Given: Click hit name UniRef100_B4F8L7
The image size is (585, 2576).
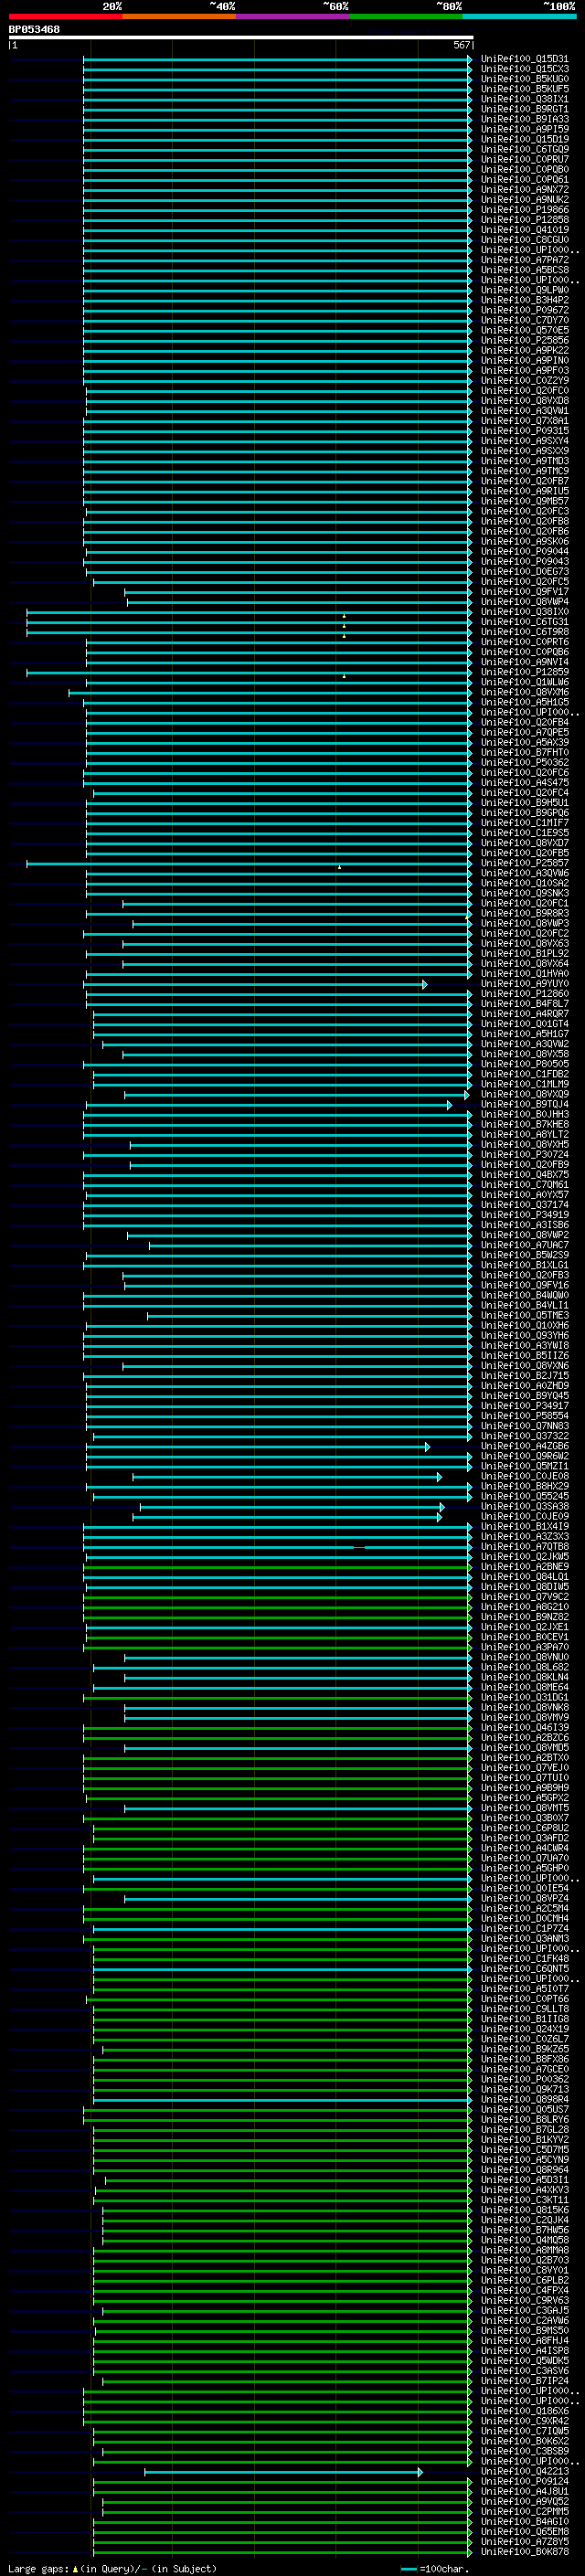Looking at the screenshot, I should click(x=524, y=1004).
